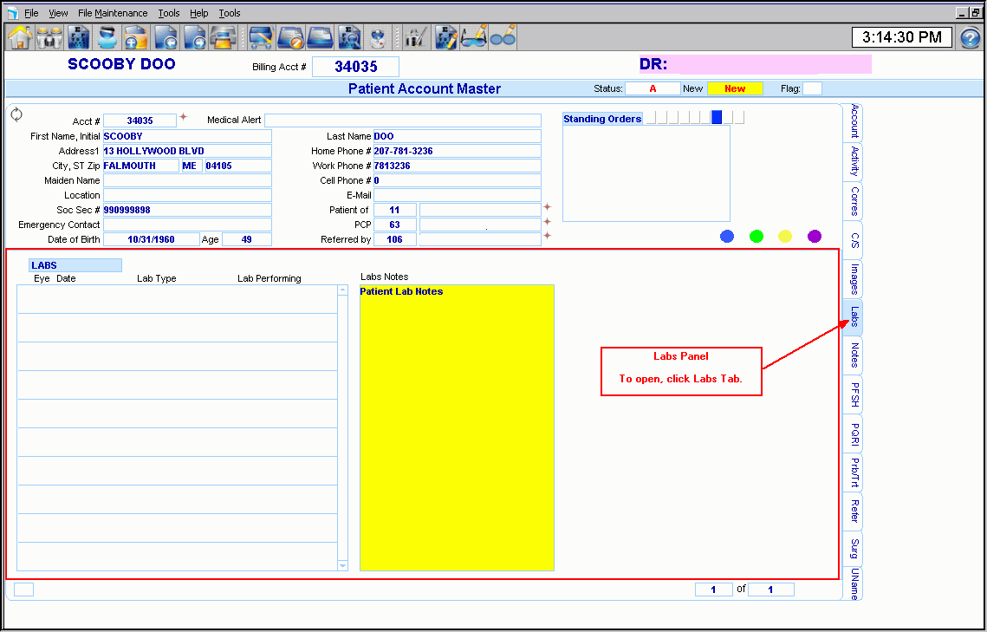Toggle the blue highlighted Standing Orders box

pos(717,118)
